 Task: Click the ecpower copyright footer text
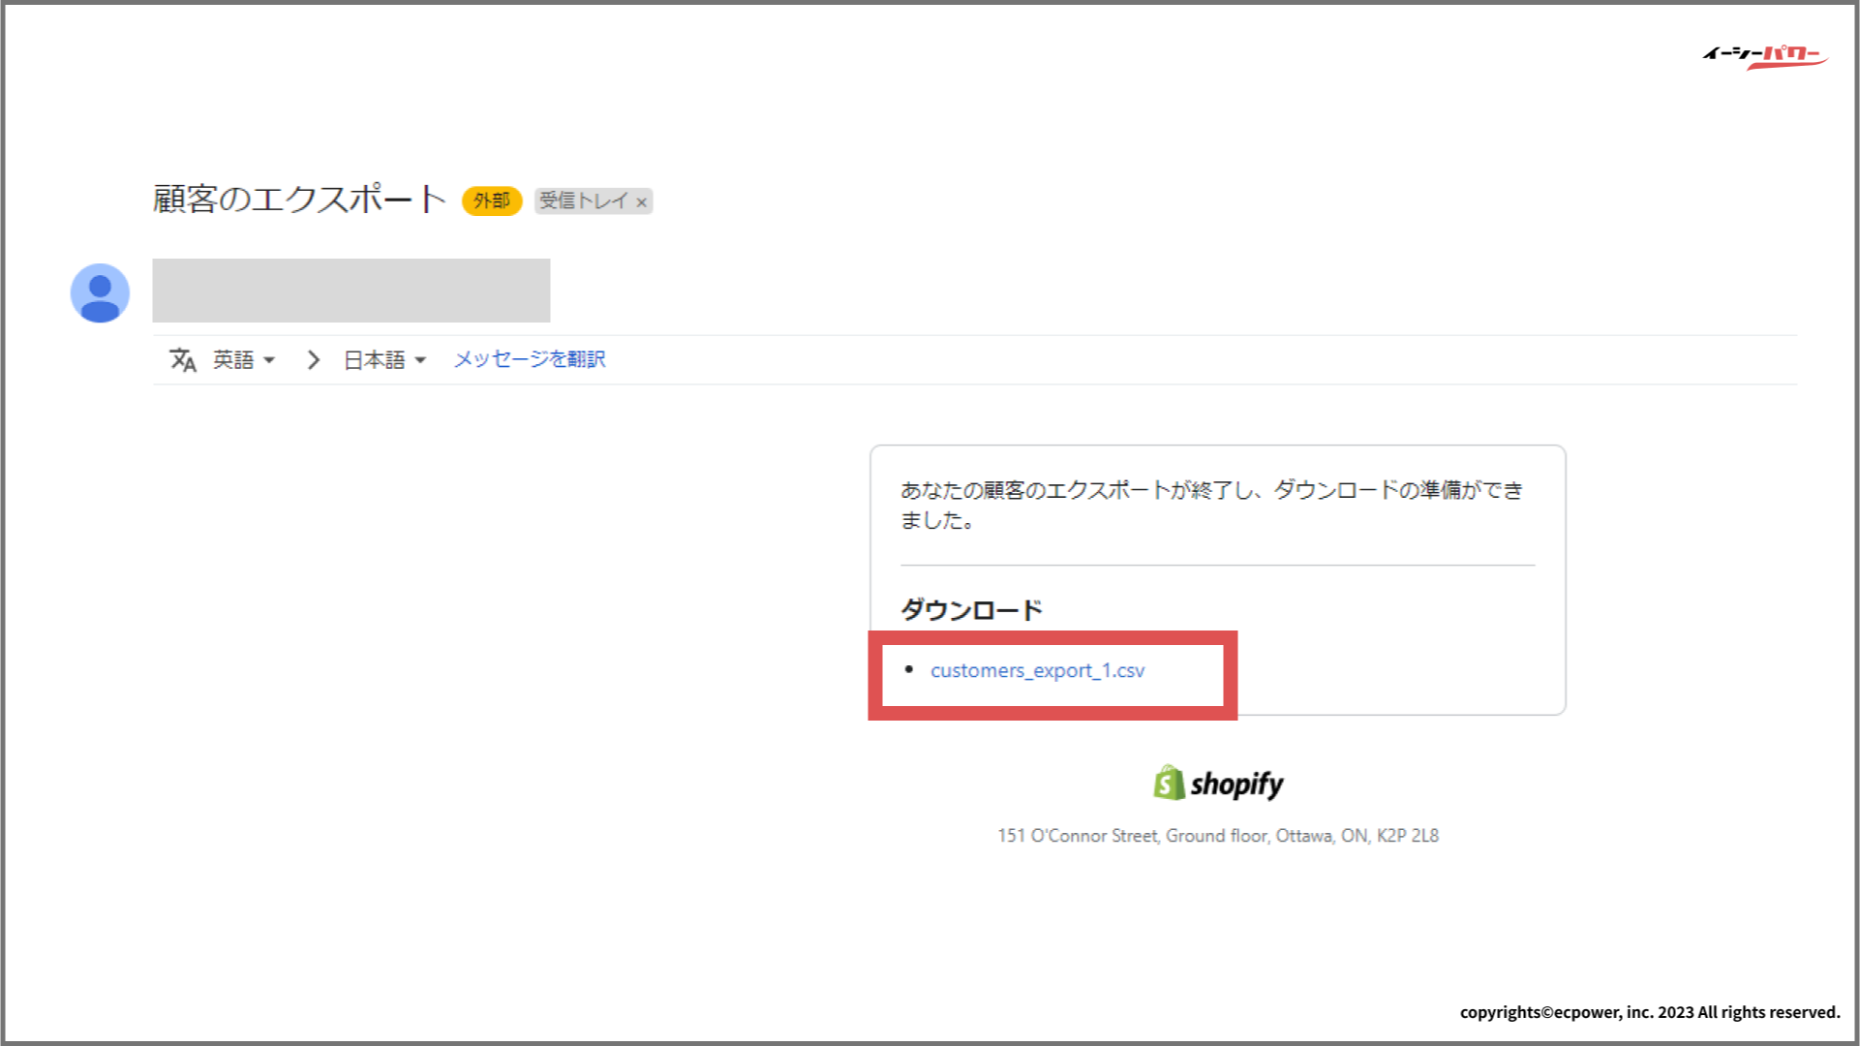[x=1649, y=1012]
